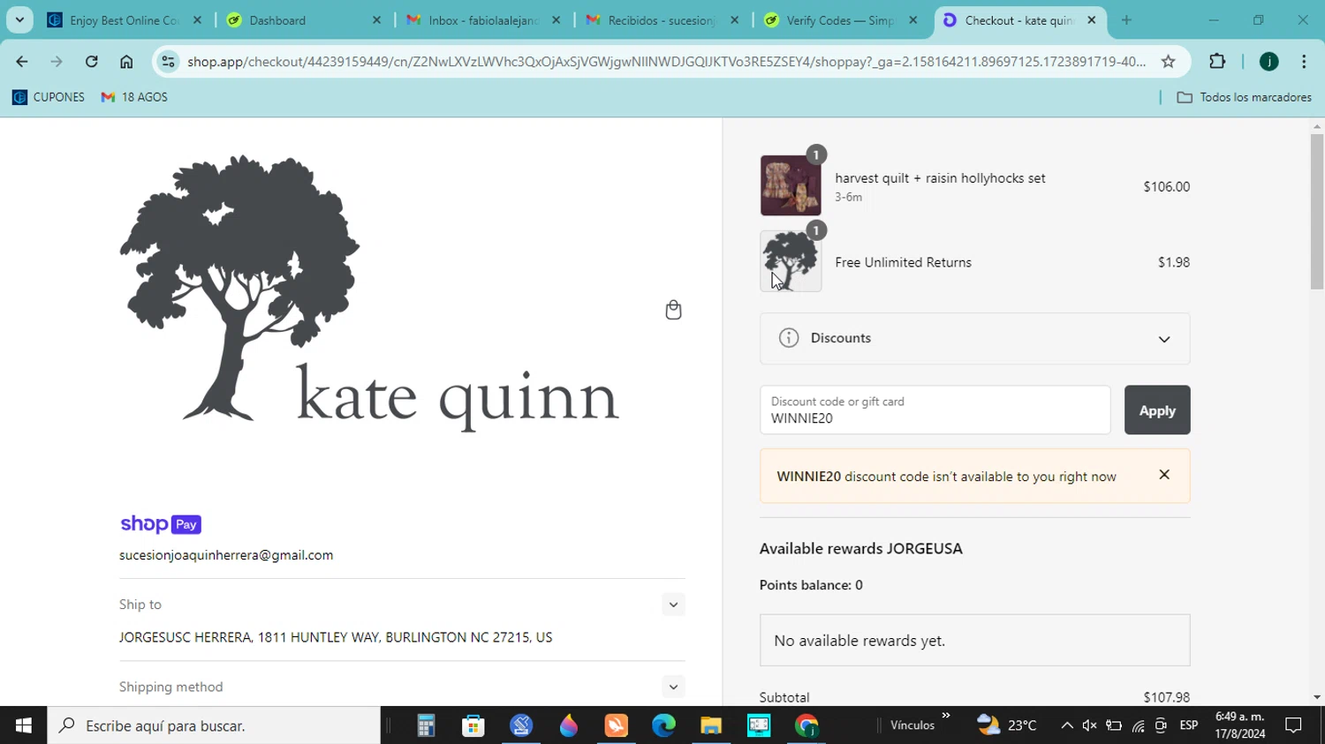The height and width of the screenshot is (744, 1325).
Task: Open the Windows Start menu
Action: coord(24,725)
